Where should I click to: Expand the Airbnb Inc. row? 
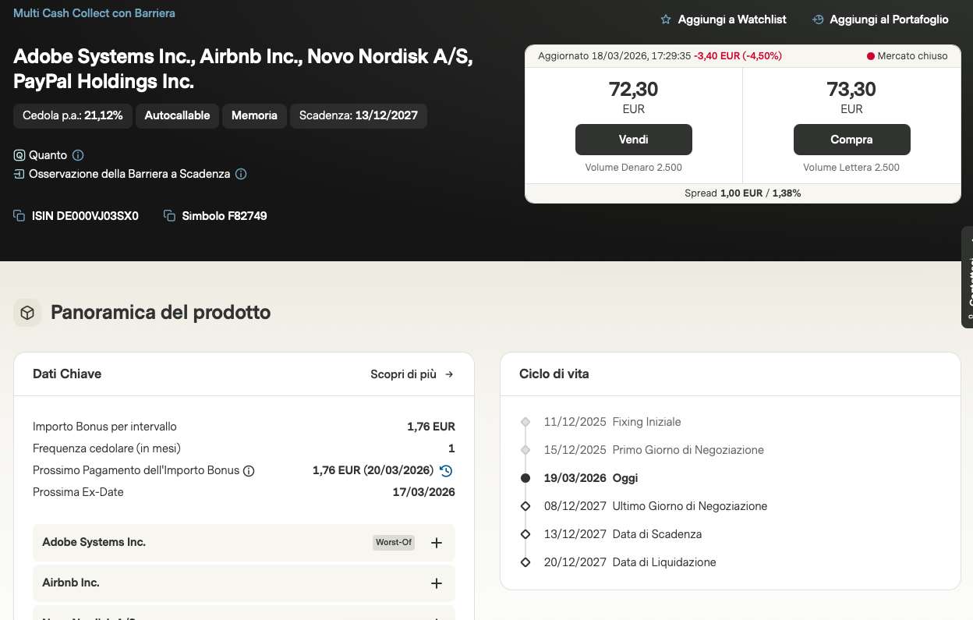(x=437, y=583)
